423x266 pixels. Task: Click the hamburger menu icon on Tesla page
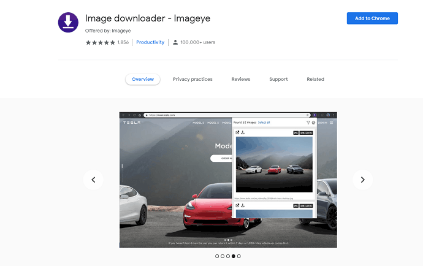coord(331,123)
